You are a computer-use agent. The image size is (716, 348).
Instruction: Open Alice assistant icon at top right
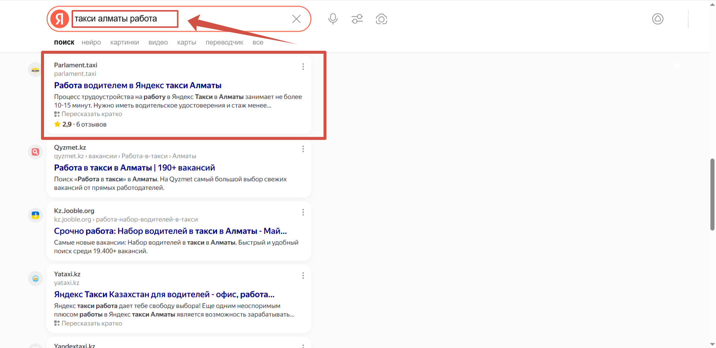(x=657, y=19)
